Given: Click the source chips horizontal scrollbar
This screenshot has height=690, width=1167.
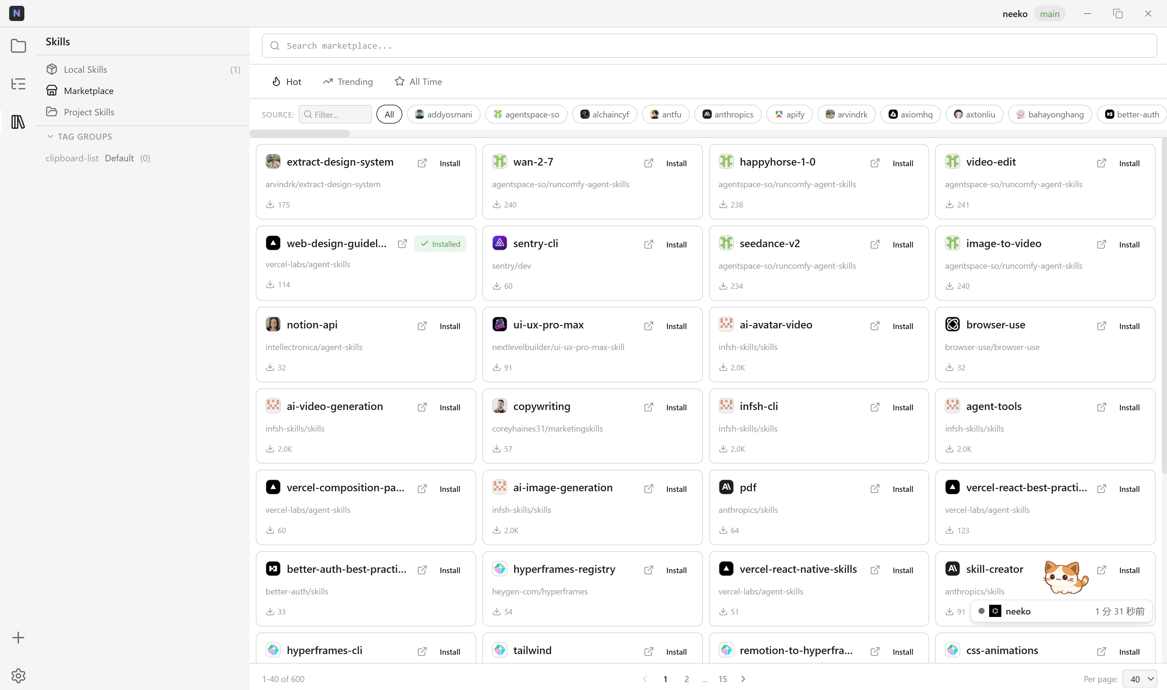Looking at the screenshot, I should click(300, 134).
